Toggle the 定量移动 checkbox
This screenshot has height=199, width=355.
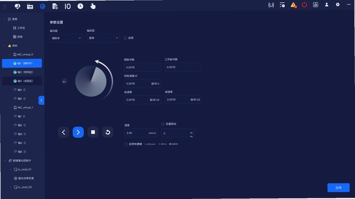pyautogui.click(x=163, y=124)
